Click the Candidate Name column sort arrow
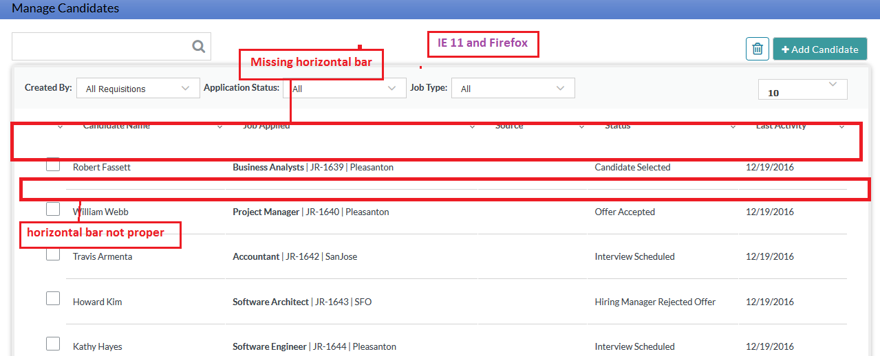The width and height of the screenshot is (880, 356). click(x=219, y=127)
